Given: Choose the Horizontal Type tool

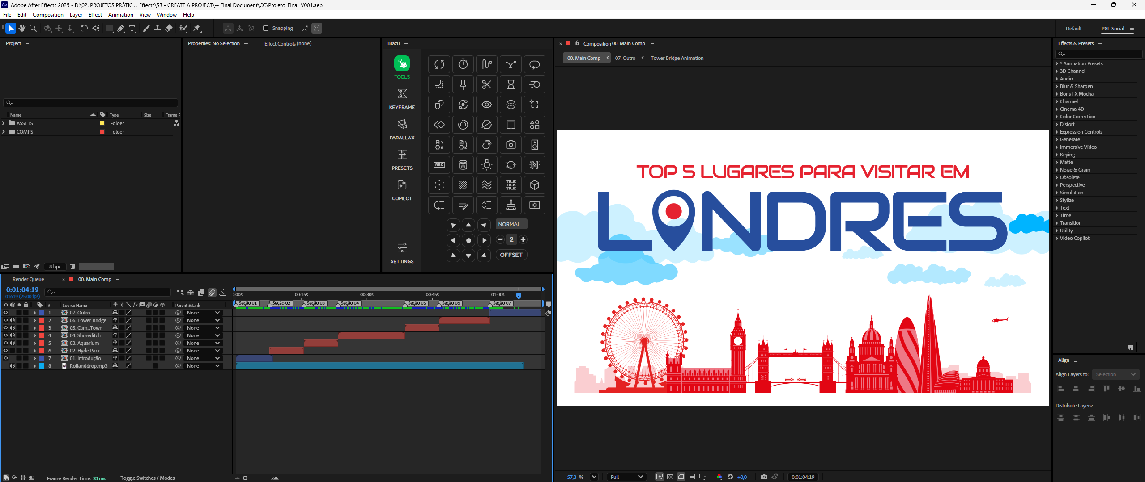Looking at the screenshot, I should pos(132,28).
